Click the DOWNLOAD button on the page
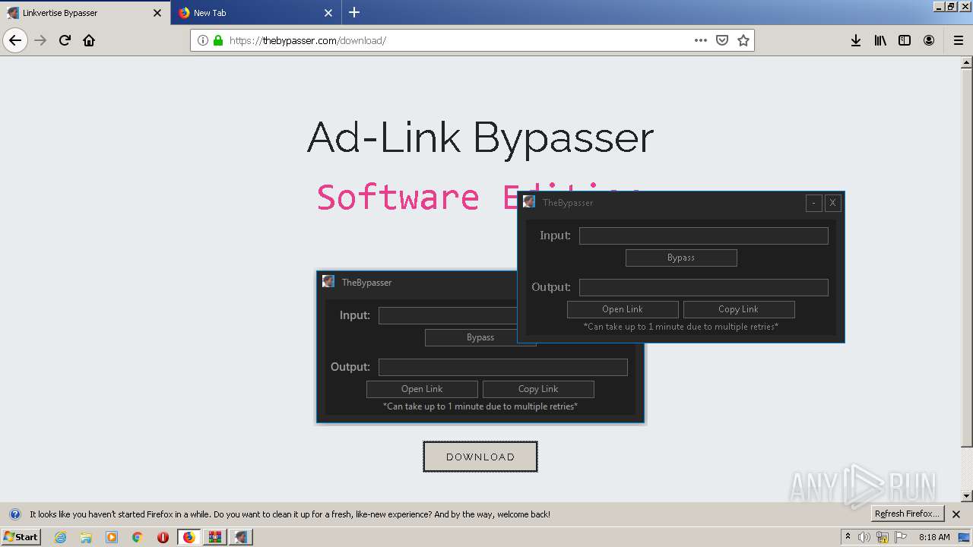The width and height of the screenshot is (973, 547). pyautogui.click(x=480, y=457)
